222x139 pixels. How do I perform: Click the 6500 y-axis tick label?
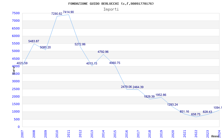[16, 28]
